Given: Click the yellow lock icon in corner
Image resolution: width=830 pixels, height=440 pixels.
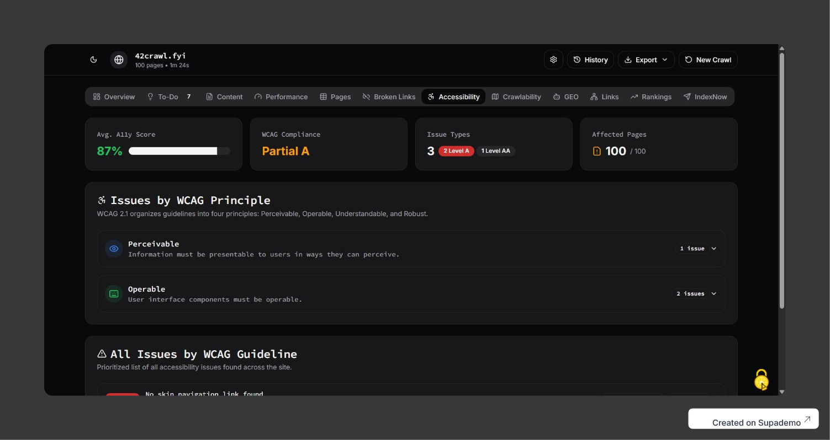Looking at the screenshot, I should pyautogui.click(x=761, y=379).
